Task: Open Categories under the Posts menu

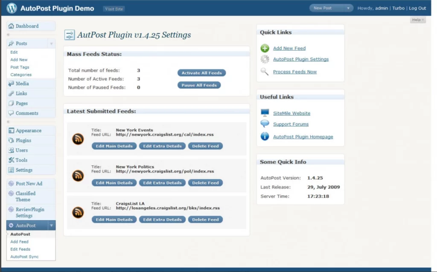Action: point(20,75)
